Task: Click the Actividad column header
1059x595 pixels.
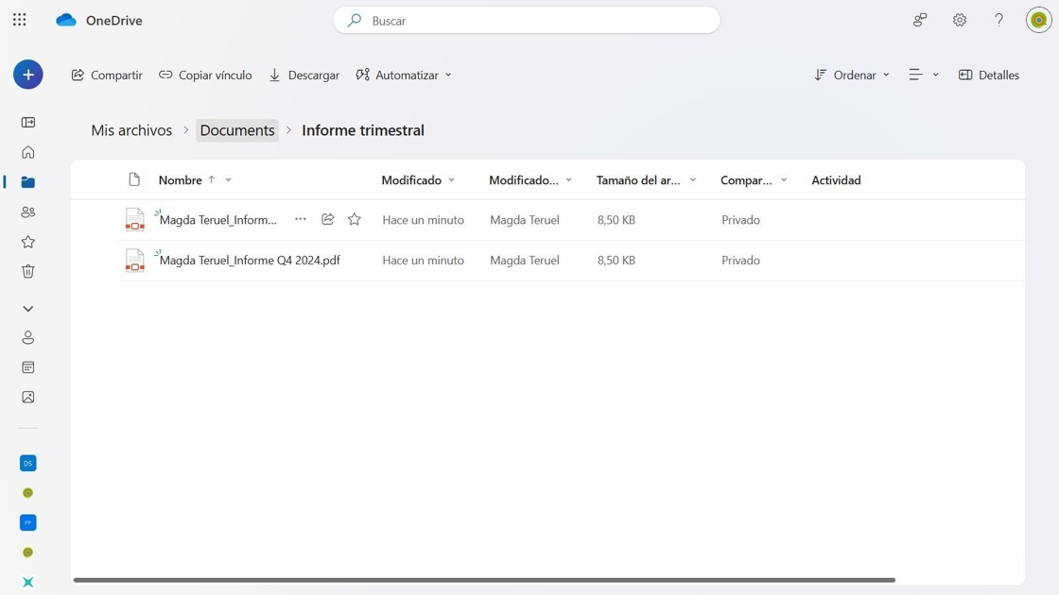Action: point(836,180)
